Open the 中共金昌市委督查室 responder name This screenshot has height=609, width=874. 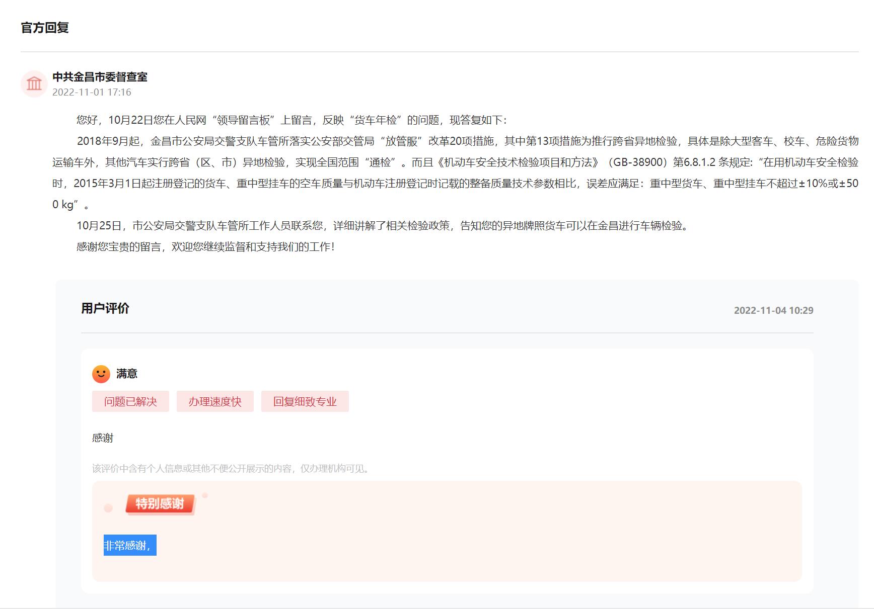tap(100, 77)
